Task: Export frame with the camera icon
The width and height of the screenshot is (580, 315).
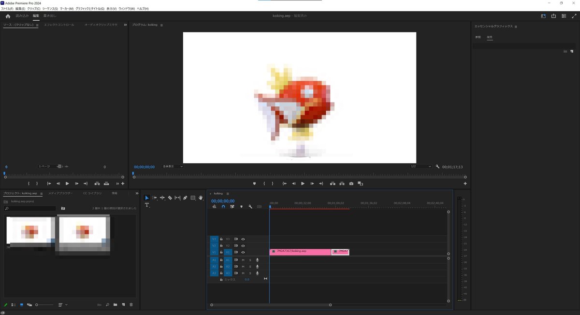Action: coord(351,184)
